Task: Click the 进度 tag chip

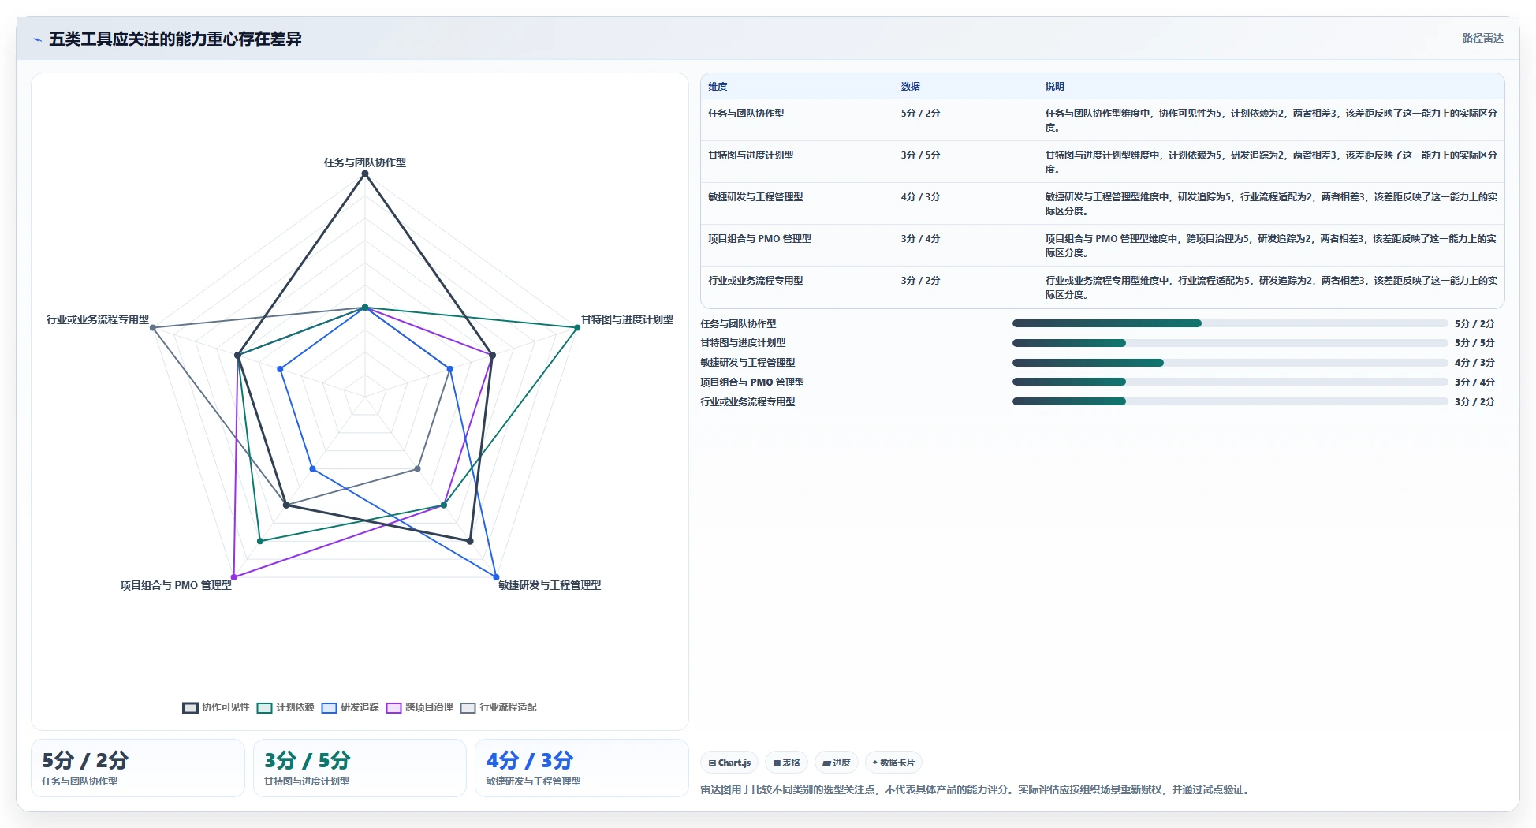Action: pyautogui.click(x=837, y=763)
